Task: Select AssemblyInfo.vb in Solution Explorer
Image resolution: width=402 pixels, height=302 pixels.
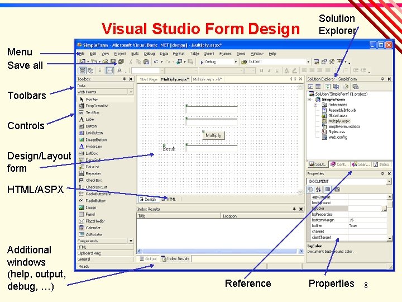Action: (x=342, y=110)
